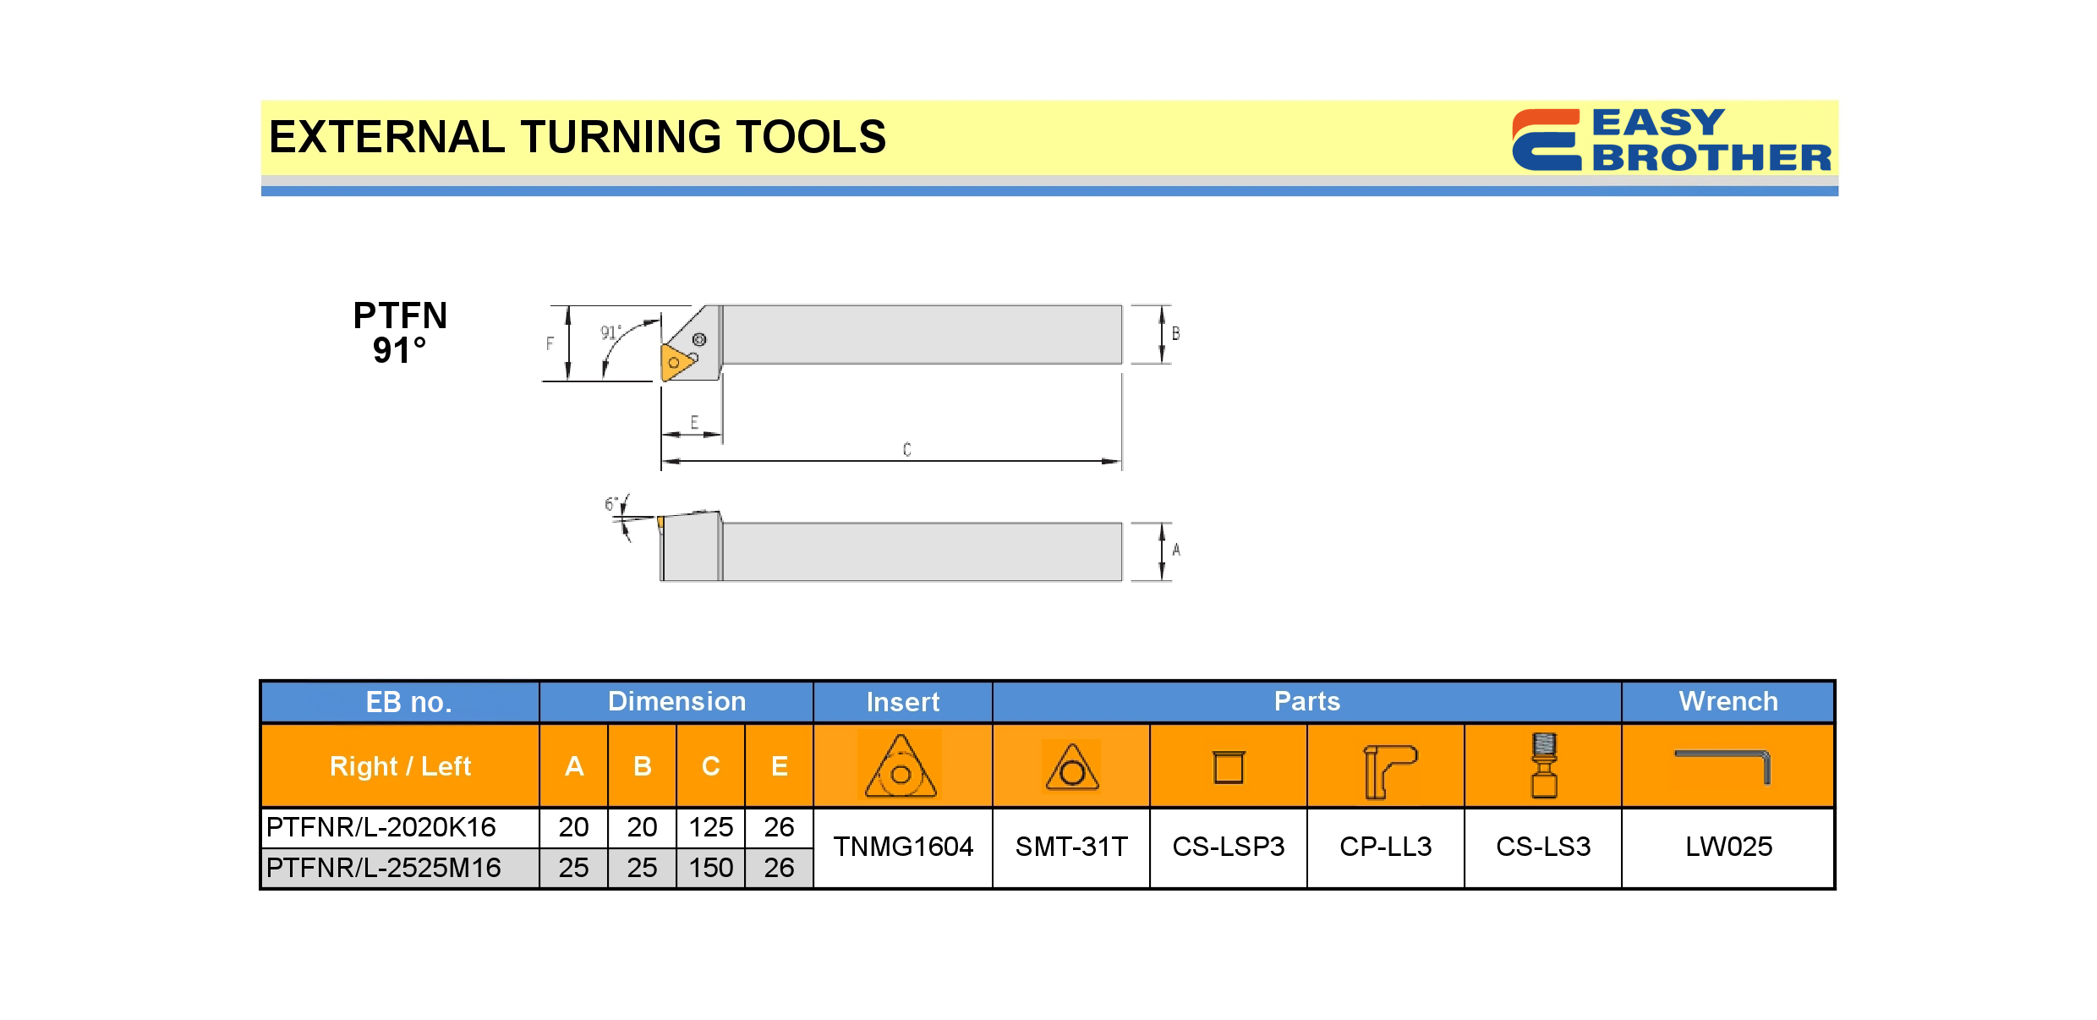Click the Easy Brother logo

coord(1670,140)
